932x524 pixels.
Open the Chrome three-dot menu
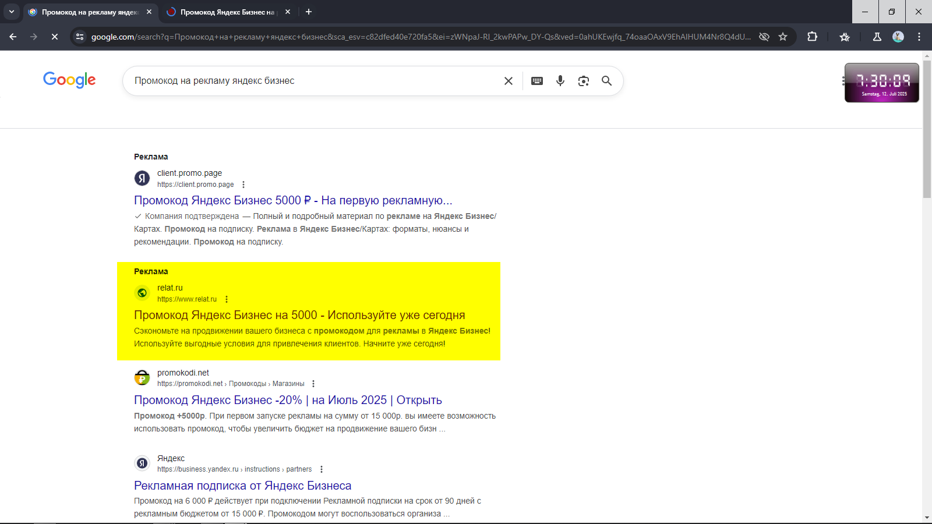(919, 37)
